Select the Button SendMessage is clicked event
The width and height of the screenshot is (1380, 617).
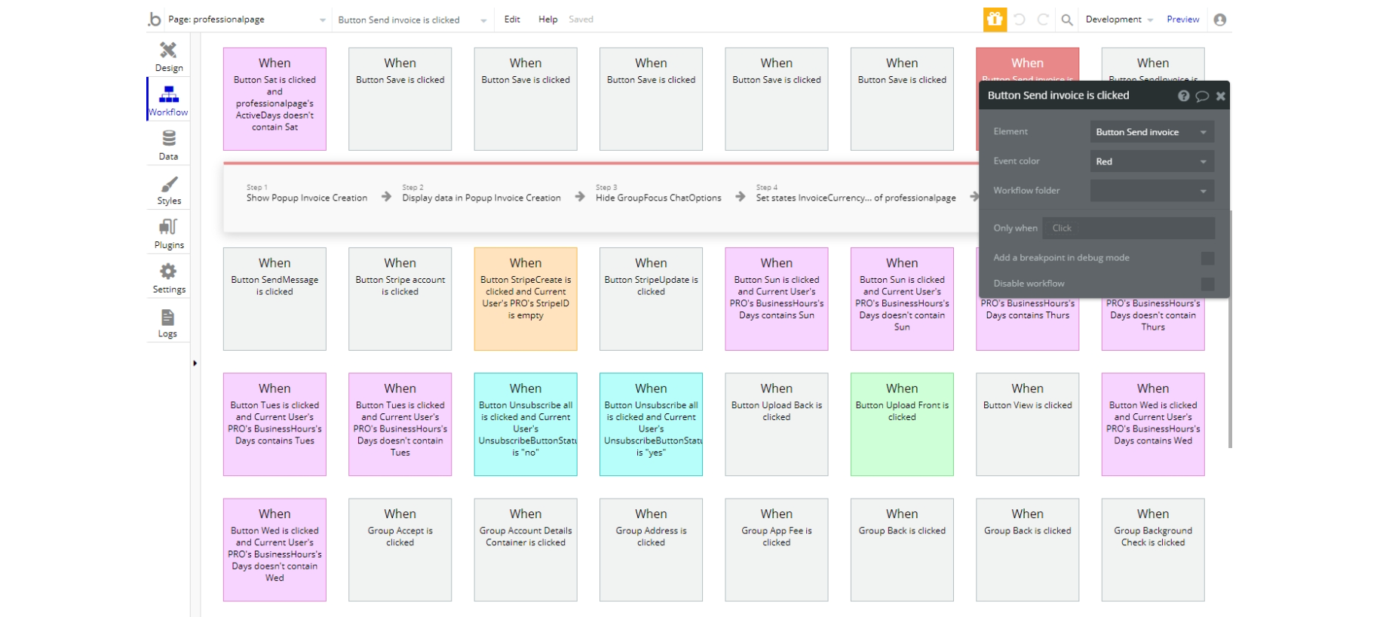click(274, 299)
